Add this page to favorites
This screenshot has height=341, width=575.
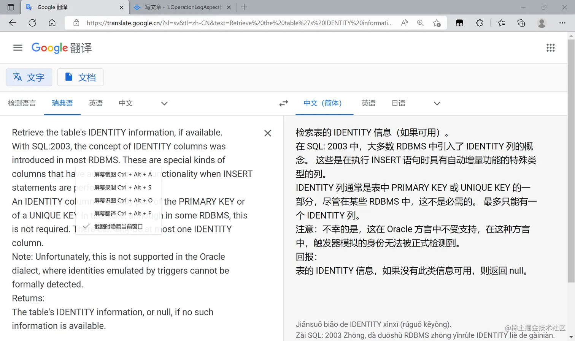click(437, 23)
